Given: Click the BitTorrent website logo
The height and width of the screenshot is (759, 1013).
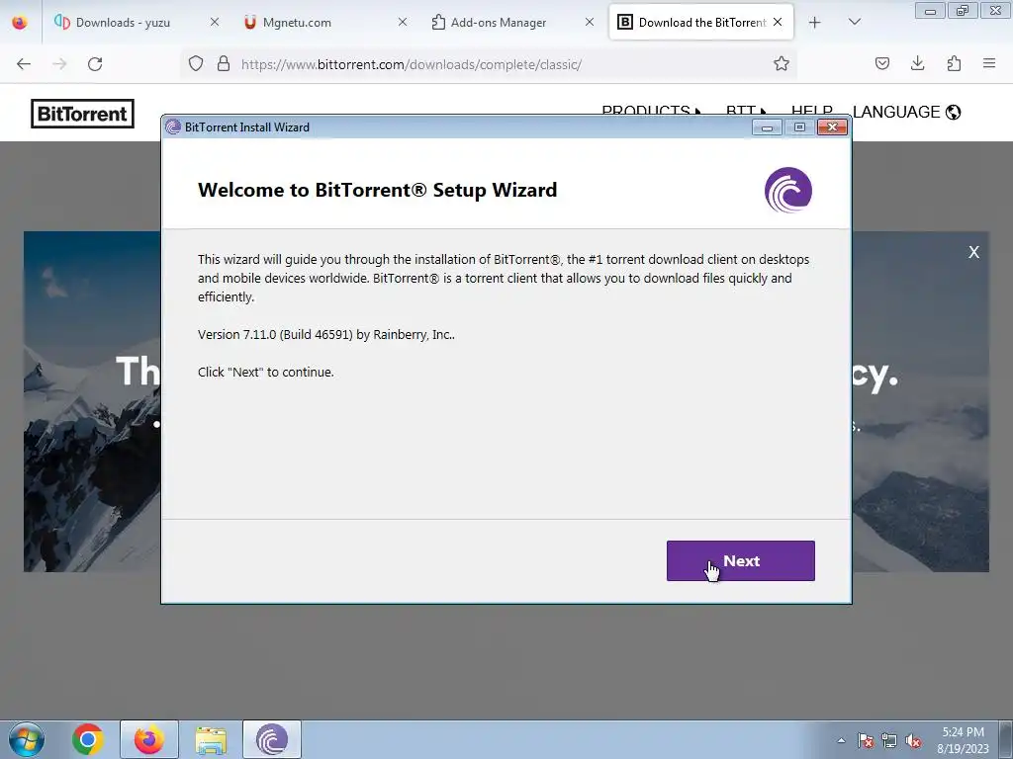Looking at the screenshot, I should pos(83,114).
